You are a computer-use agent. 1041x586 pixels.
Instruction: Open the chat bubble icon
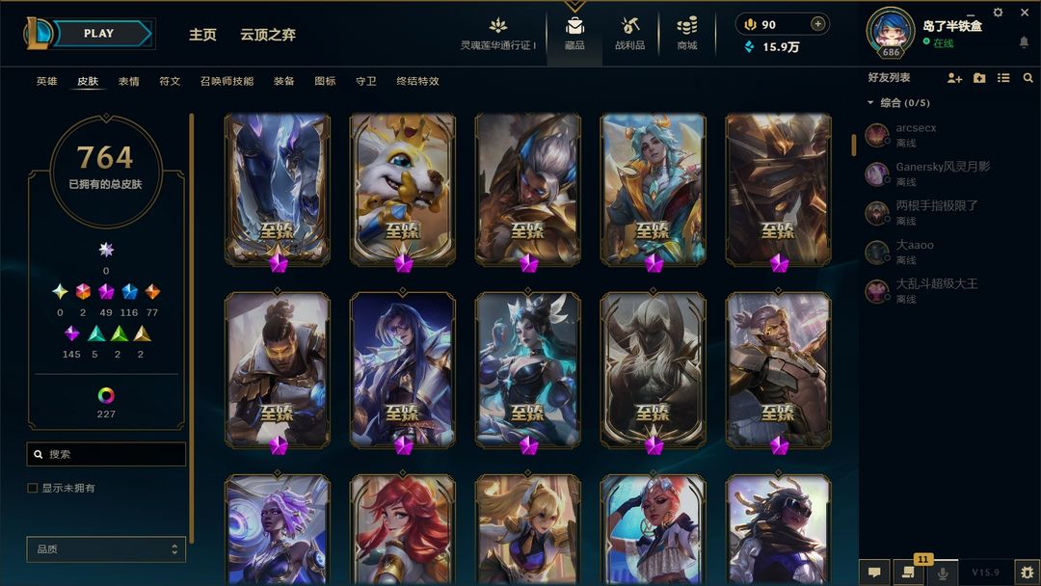pyautogui.click(x=874, y=573)
